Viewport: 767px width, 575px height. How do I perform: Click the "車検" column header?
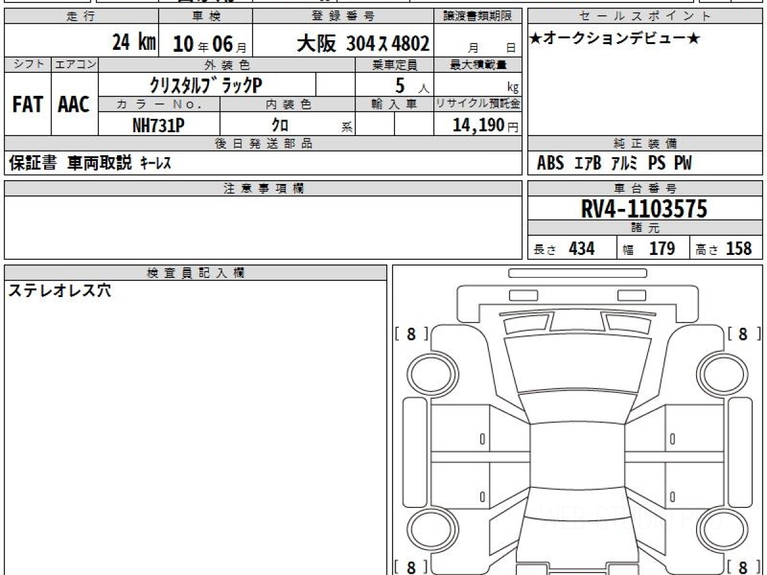point(206,17)
